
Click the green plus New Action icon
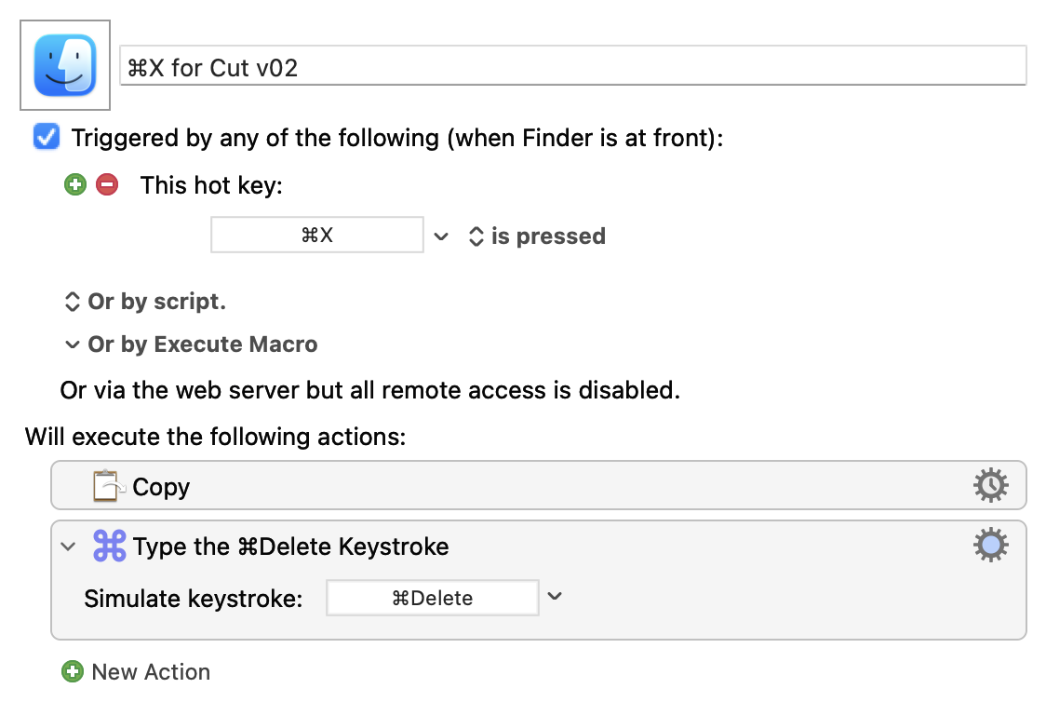pos(72,671)
